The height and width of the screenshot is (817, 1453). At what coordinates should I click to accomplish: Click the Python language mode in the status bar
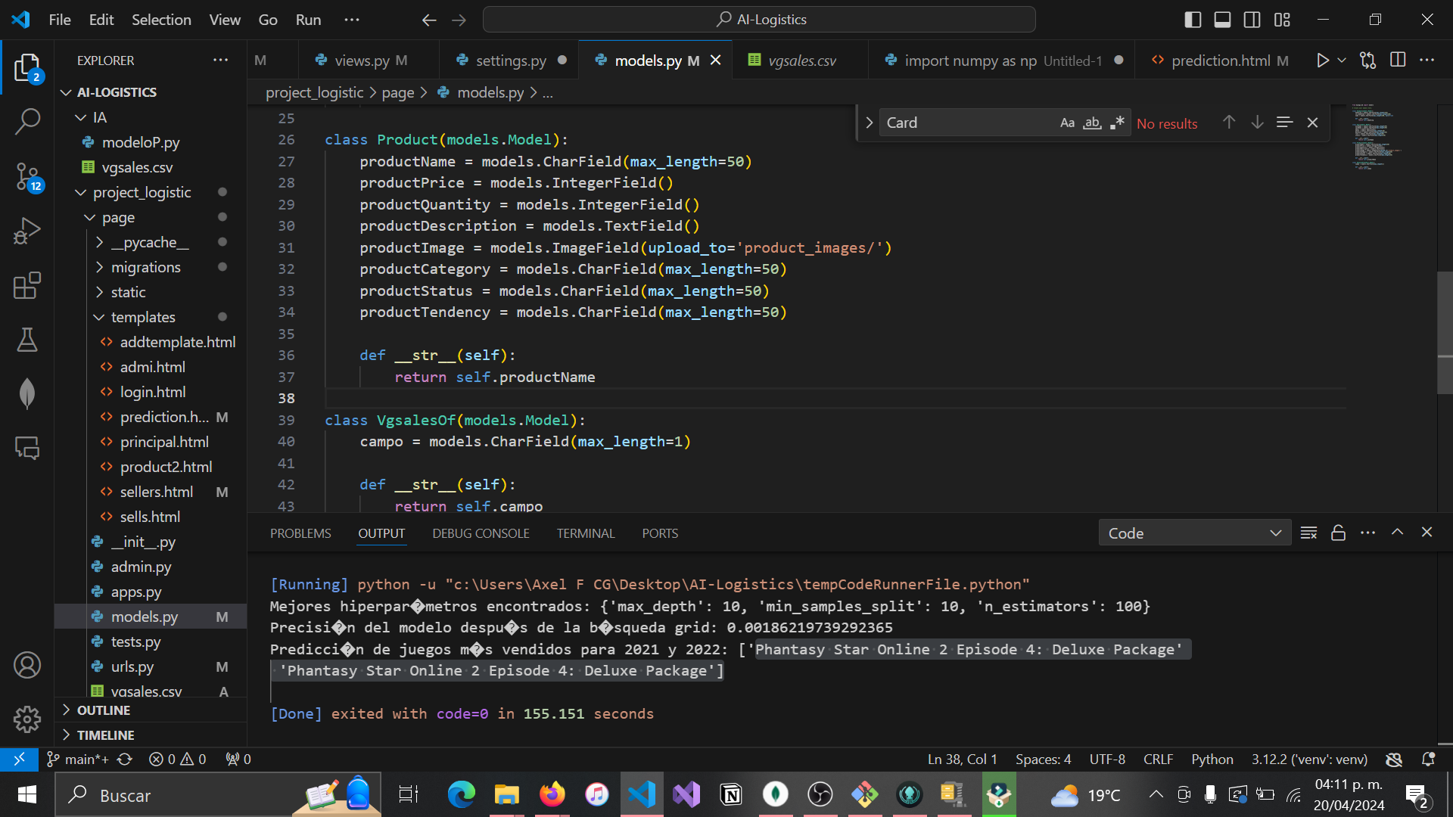coord(1212,759)
